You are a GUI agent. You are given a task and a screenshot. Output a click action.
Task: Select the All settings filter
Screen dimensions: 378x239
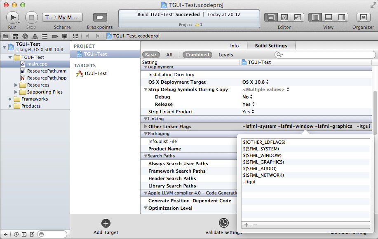click(x=169, y=55)
